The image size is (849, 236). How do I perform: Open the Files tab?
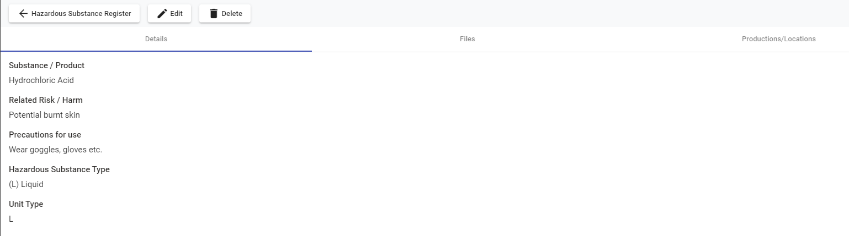467,39
